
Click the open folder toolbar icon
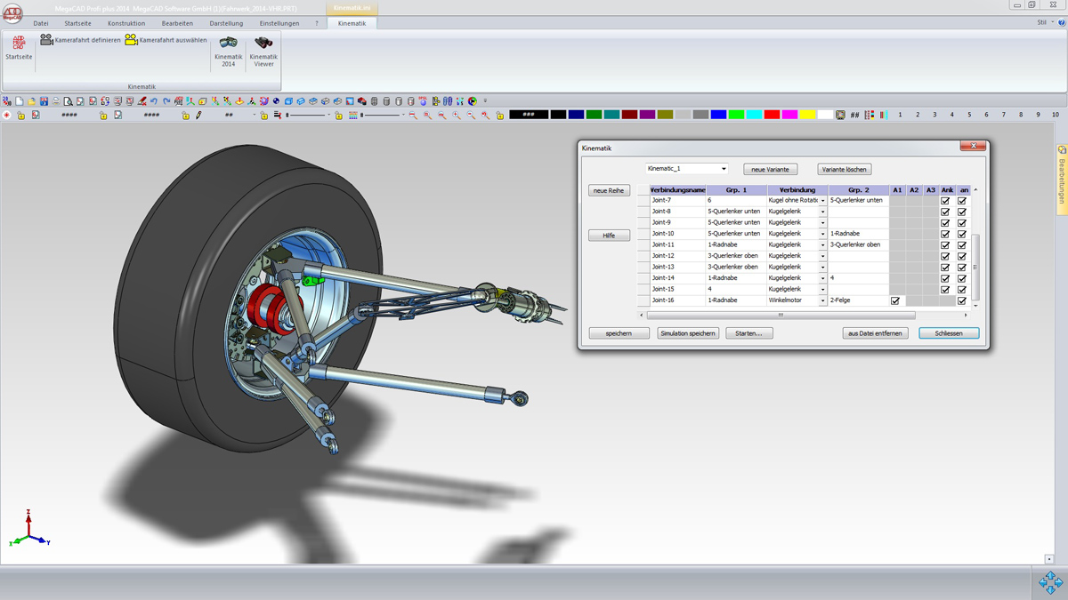pyautogui.click(x=31, y=101)
